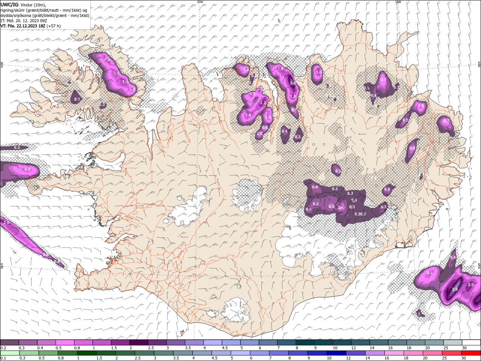Click the '3.9' value in the southeast offshore cell
The height and width of the screenshot is (361, 481).
pos(454,289)
